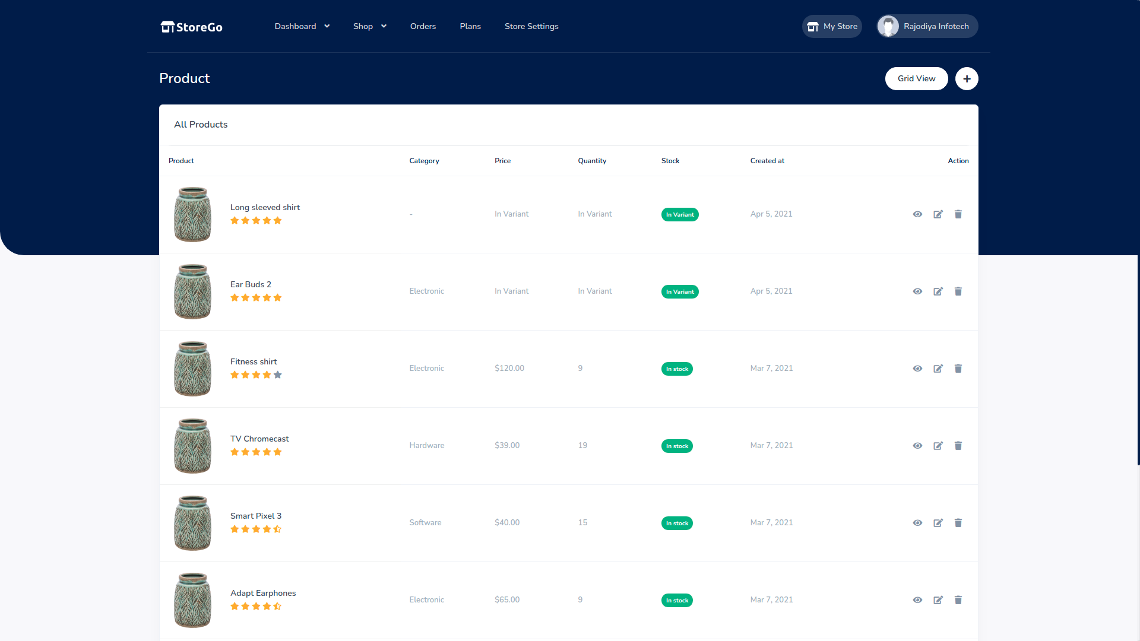Viewport: 1140px width, 641px height.
Task: View the Adapt Earphones product
Action: click(917, 600)
